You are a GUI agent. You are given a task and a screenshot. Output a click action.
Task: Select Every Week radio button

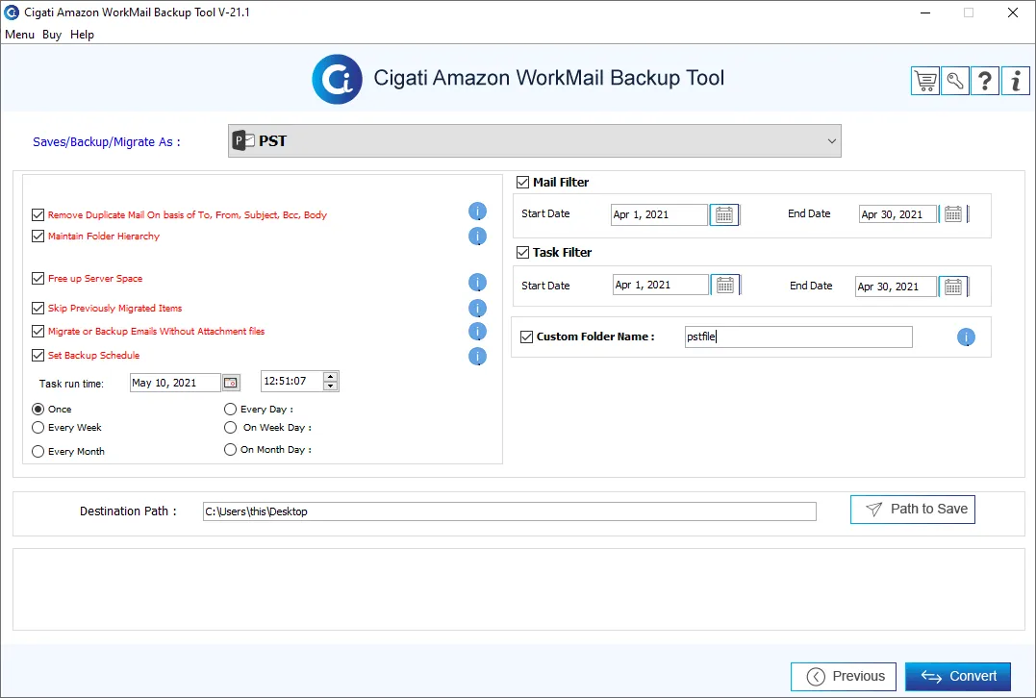[38, 427]
